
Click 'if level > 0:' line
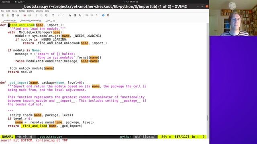coord(20,119)
